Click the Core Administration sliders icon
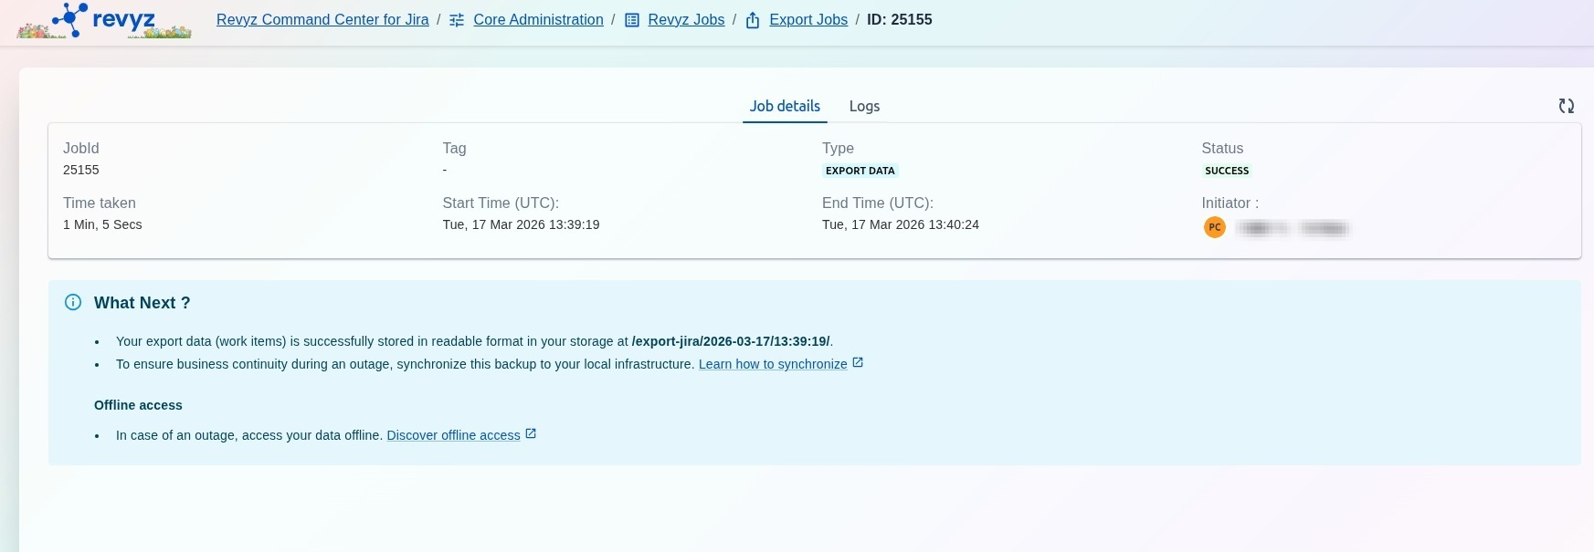The height and width of the screenshot is (552, 1594). (x=457, y=20)
